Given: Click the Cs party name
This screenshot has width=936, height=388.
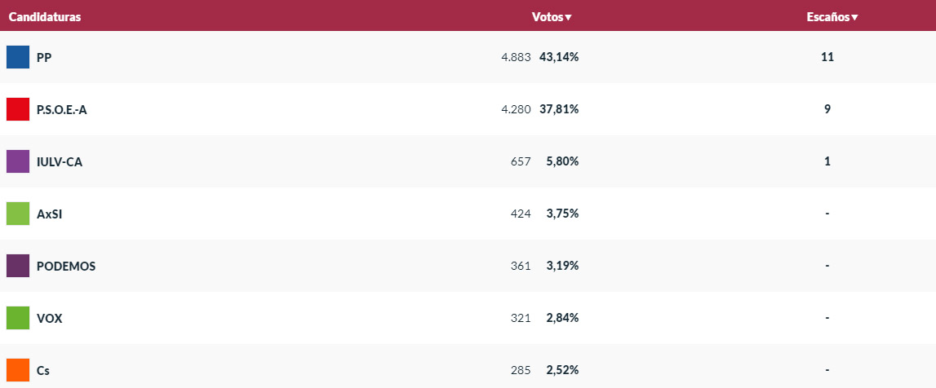Looking at the screenshot, I should (43, 370).
